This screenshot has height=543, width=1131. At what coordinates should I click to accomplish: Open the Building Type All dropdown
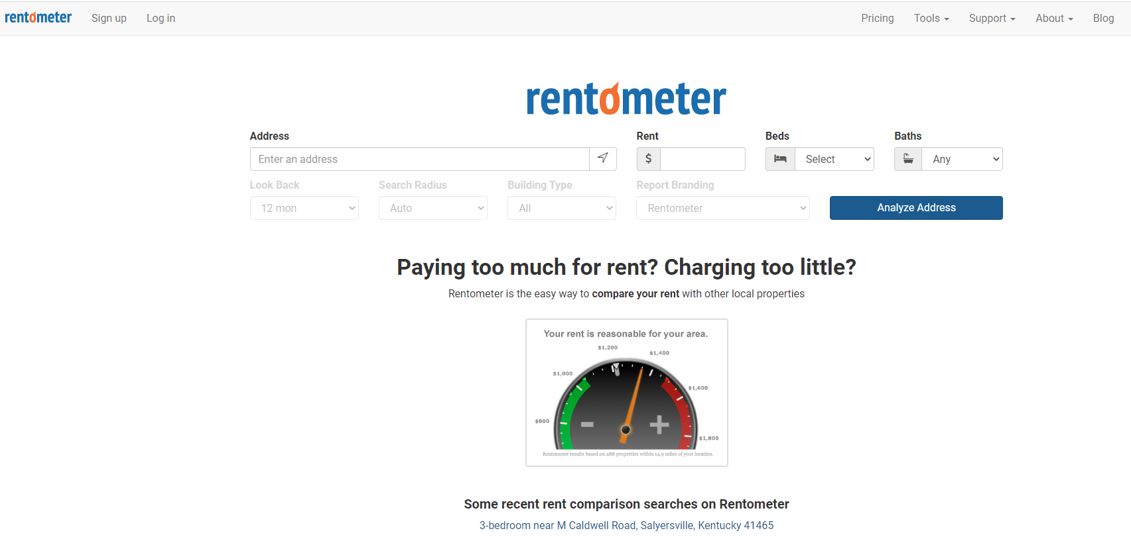pos(562,208)
